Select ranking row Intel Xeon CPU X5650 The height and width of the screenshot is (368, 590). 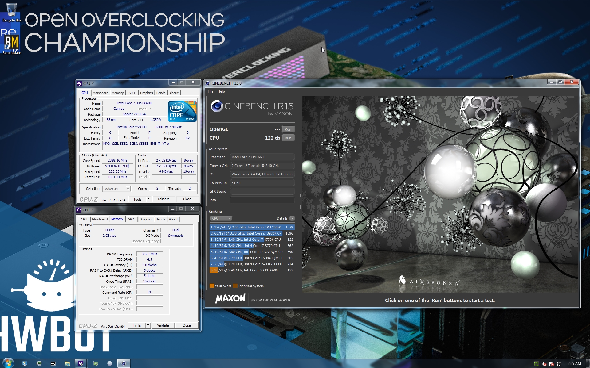[252, 227]
